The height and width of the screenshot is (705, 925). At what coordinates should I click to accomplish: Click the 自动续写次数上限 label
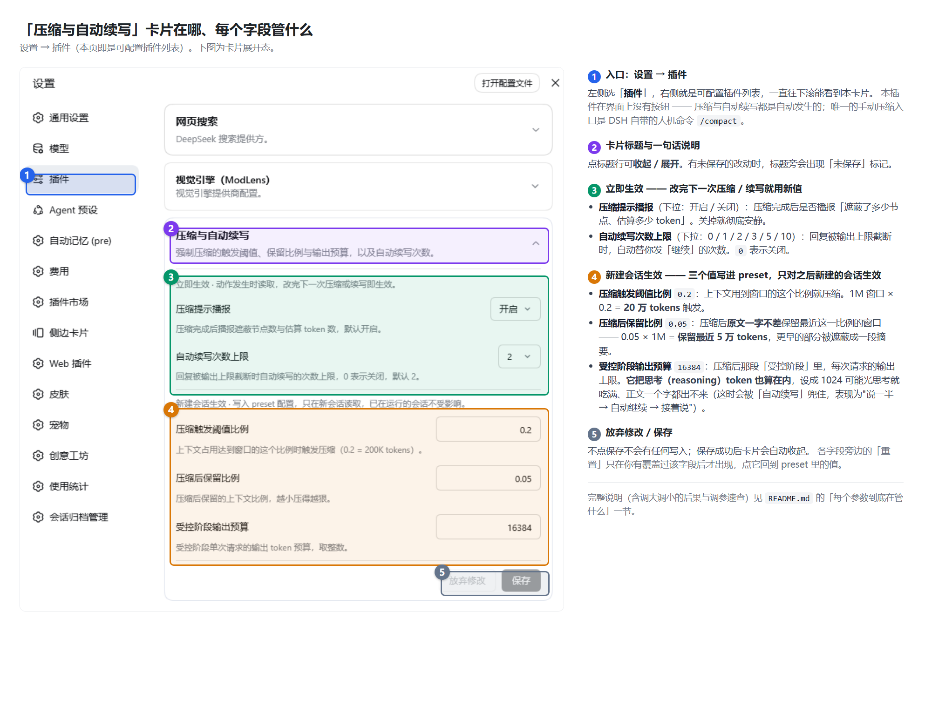pos(212,356)
